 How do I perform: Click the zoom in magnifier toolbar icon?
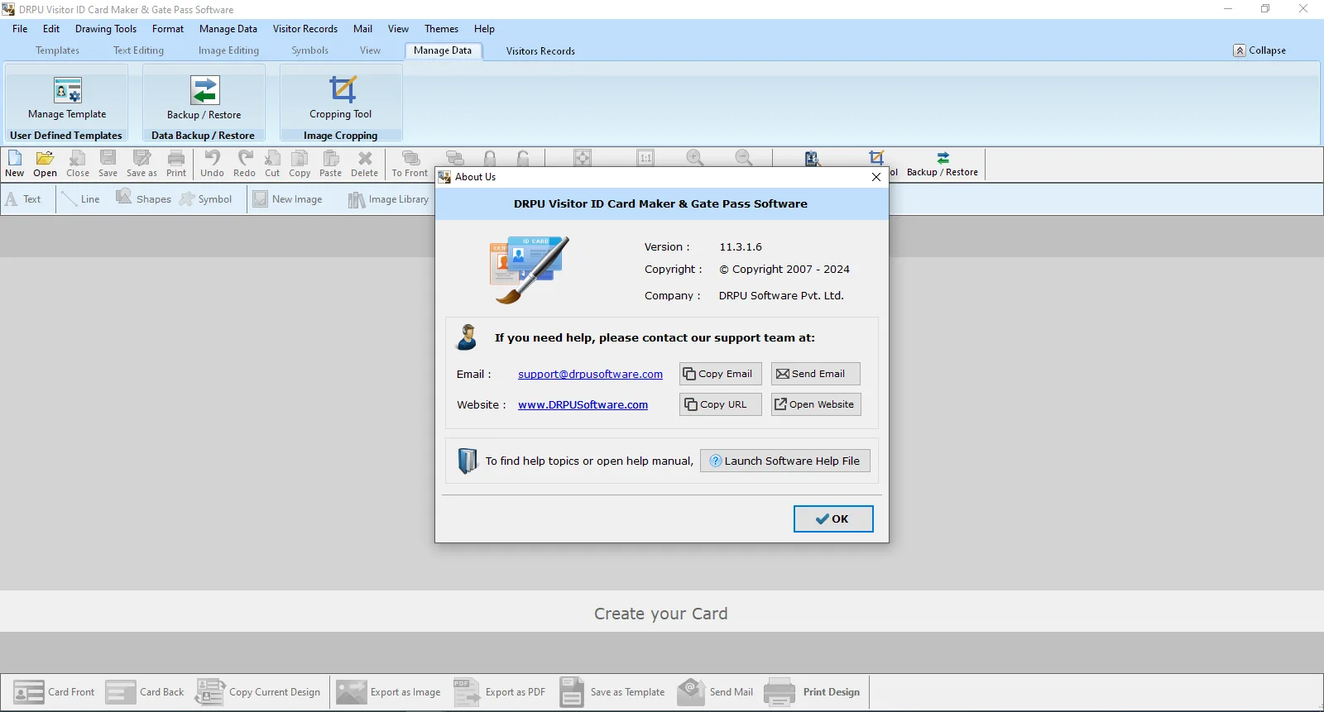click(x=695, y=157)
